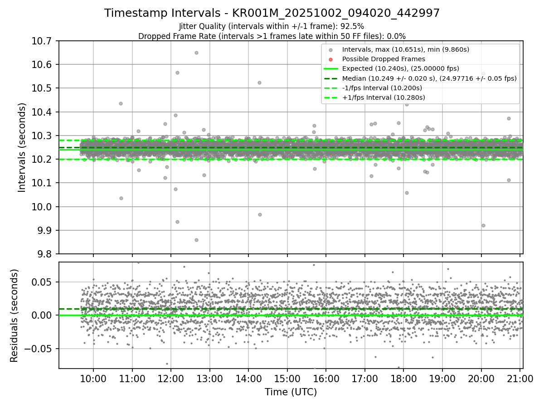
Task: Click the red marker beside 'Possible Dropped Frames'
Action: point(331,59)
